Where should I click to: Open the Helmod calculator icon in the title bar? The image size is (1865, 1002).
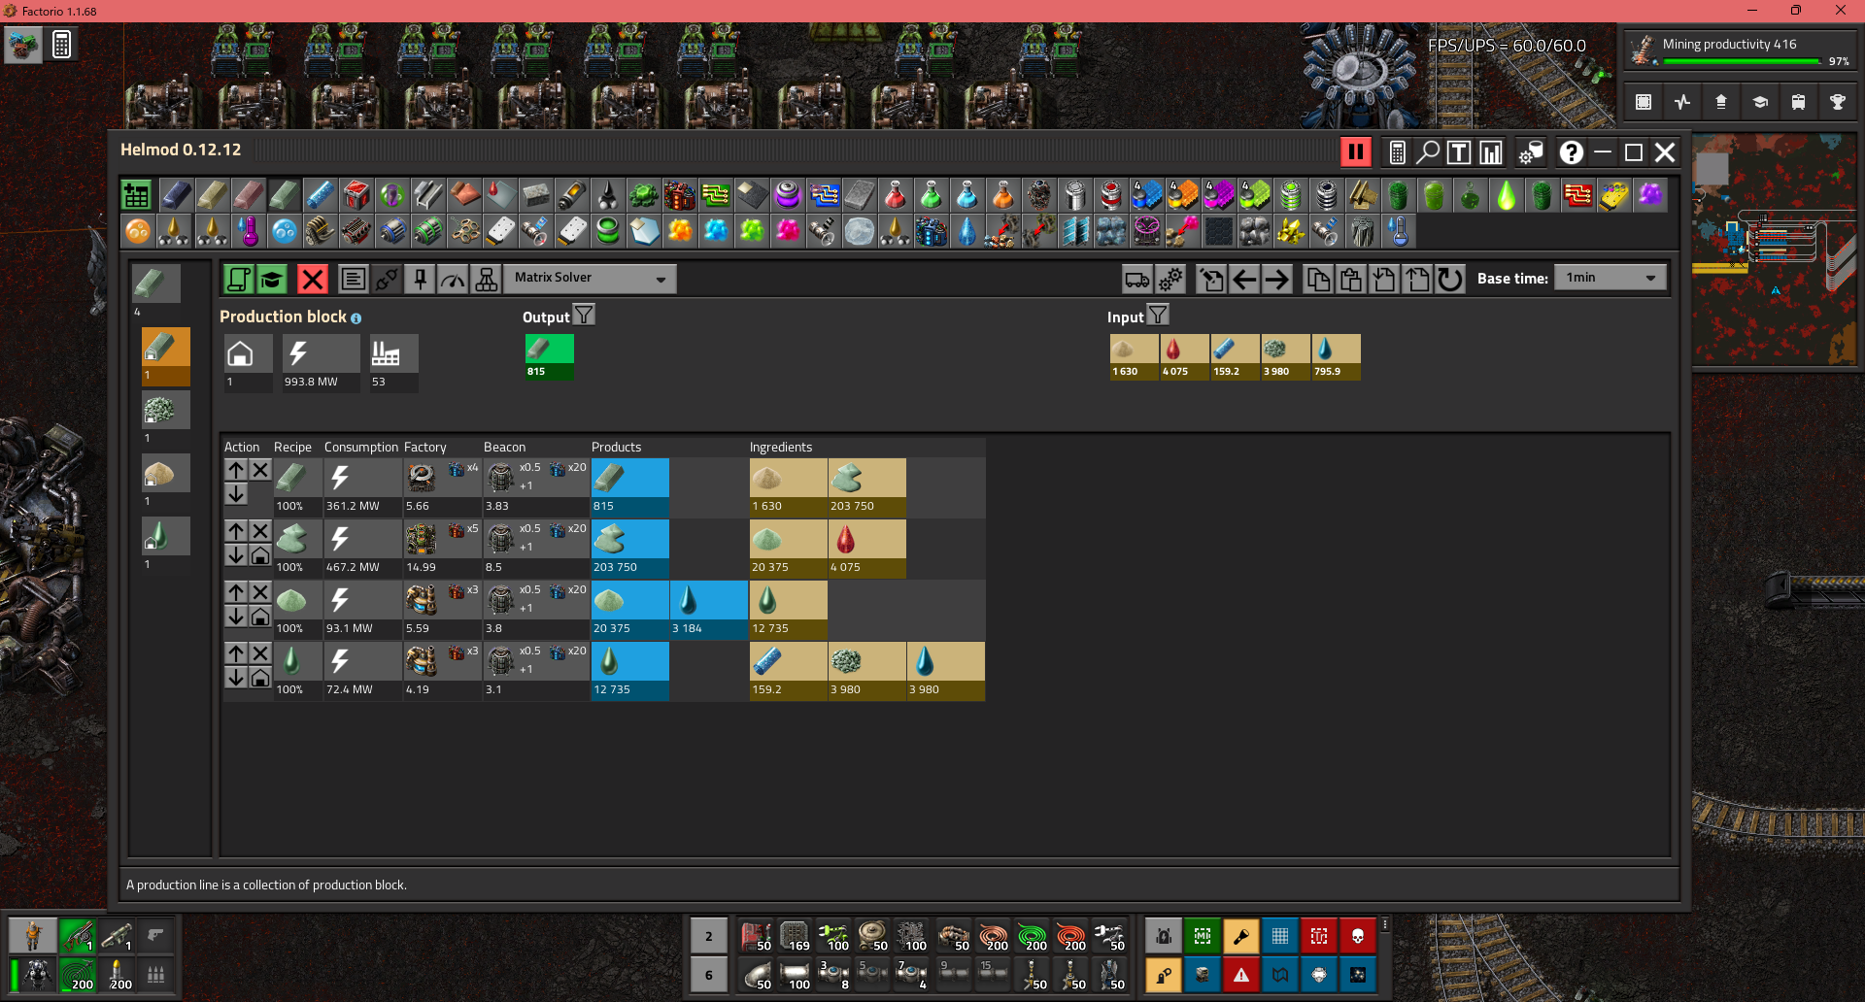click(x=1397, y=152)
